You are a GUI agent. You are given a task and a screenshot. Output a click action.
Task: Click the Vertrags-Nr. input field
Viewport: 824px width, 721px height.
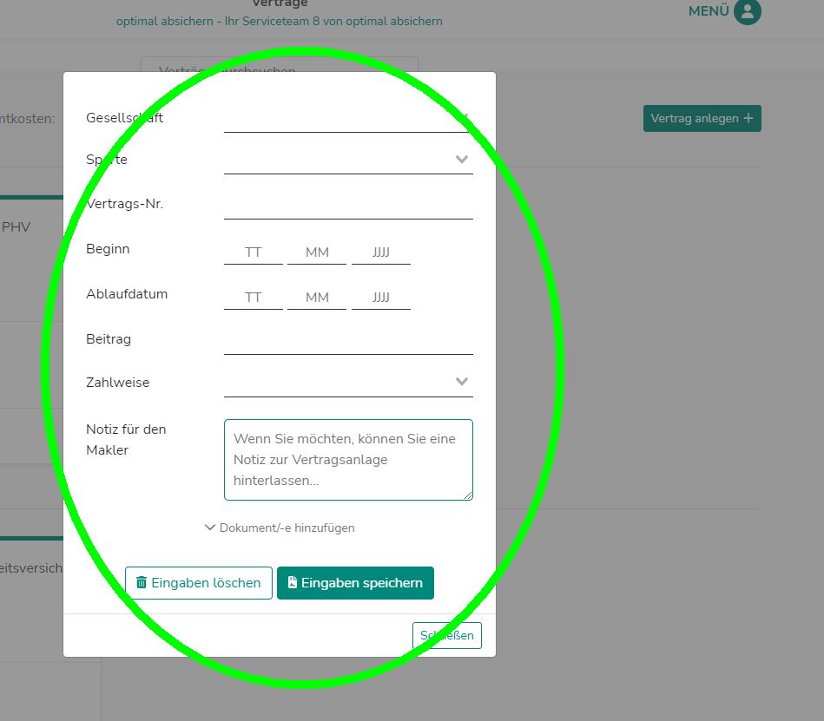point(348,205)
